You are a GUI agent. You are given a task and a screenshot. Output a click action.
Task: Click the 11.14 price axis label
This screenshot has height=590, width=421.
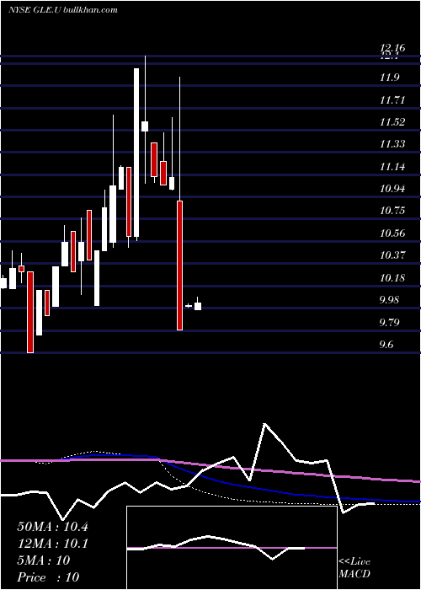pos(392,166)
